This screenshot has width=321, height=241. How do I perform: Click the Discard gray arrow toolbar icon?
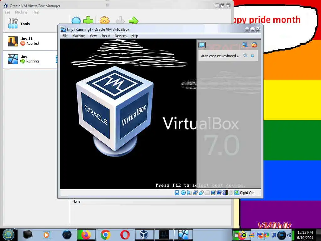coord(120,20)
